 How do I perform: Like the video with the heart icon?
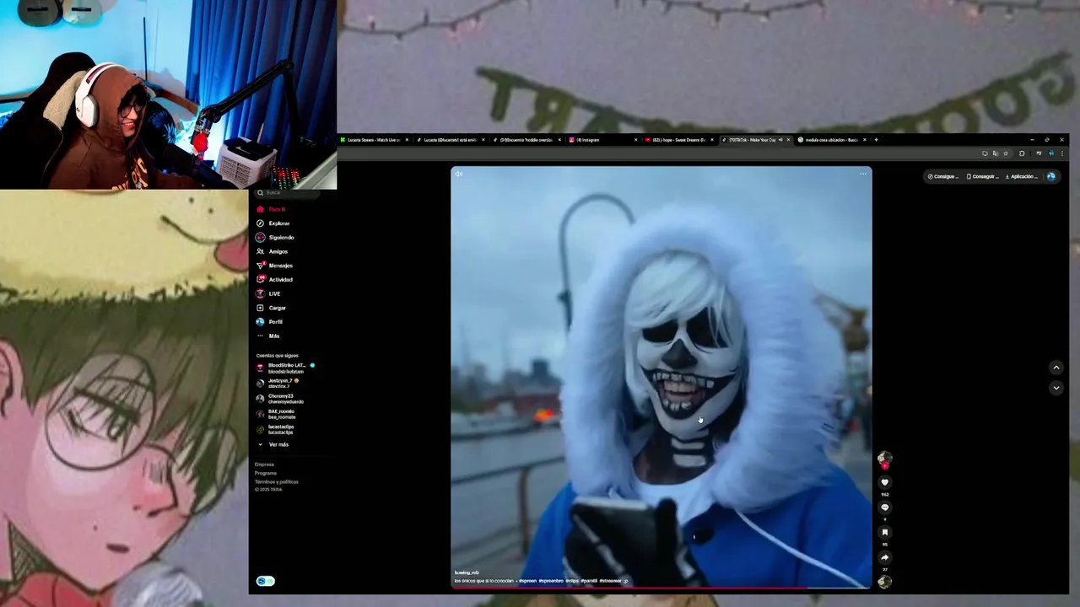[884, 482]
